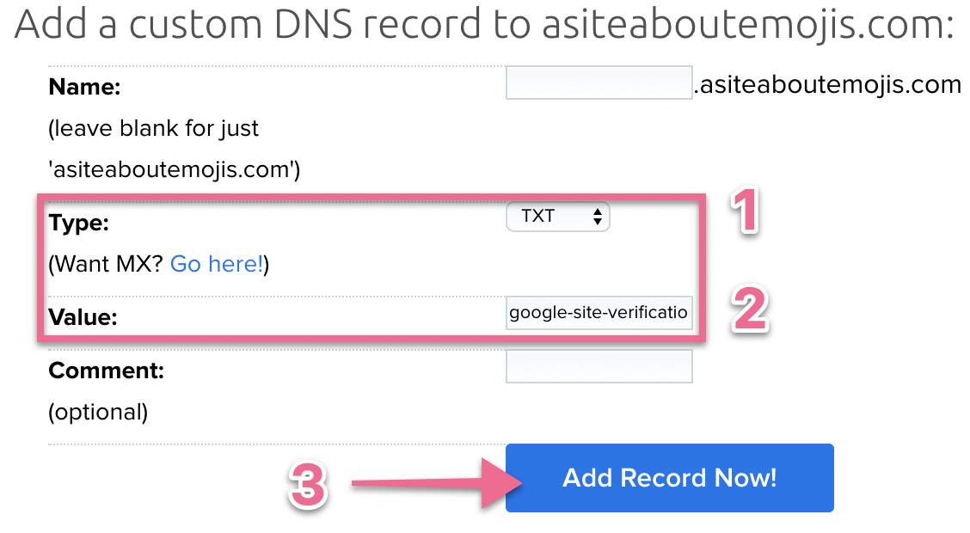Click the 'Comment:' field label
The image size is (970, 533).
point(106,371)
